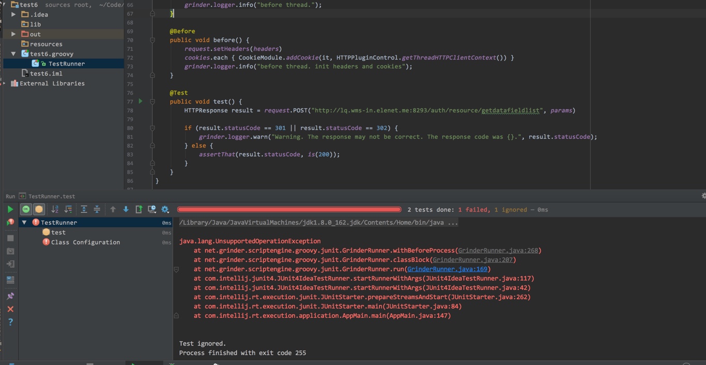Export the test results
The height and width of the screenshot is (365, 706).
(x=139, y=209)
